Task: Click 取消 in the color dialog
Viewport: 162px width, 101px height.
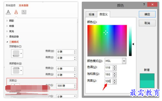Action: (x=147, y=23)
